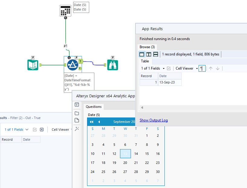Viewport: 247px width, 188px height.
Task: Click the check icon in Filter results pane
Action: (x=35, y=130)
